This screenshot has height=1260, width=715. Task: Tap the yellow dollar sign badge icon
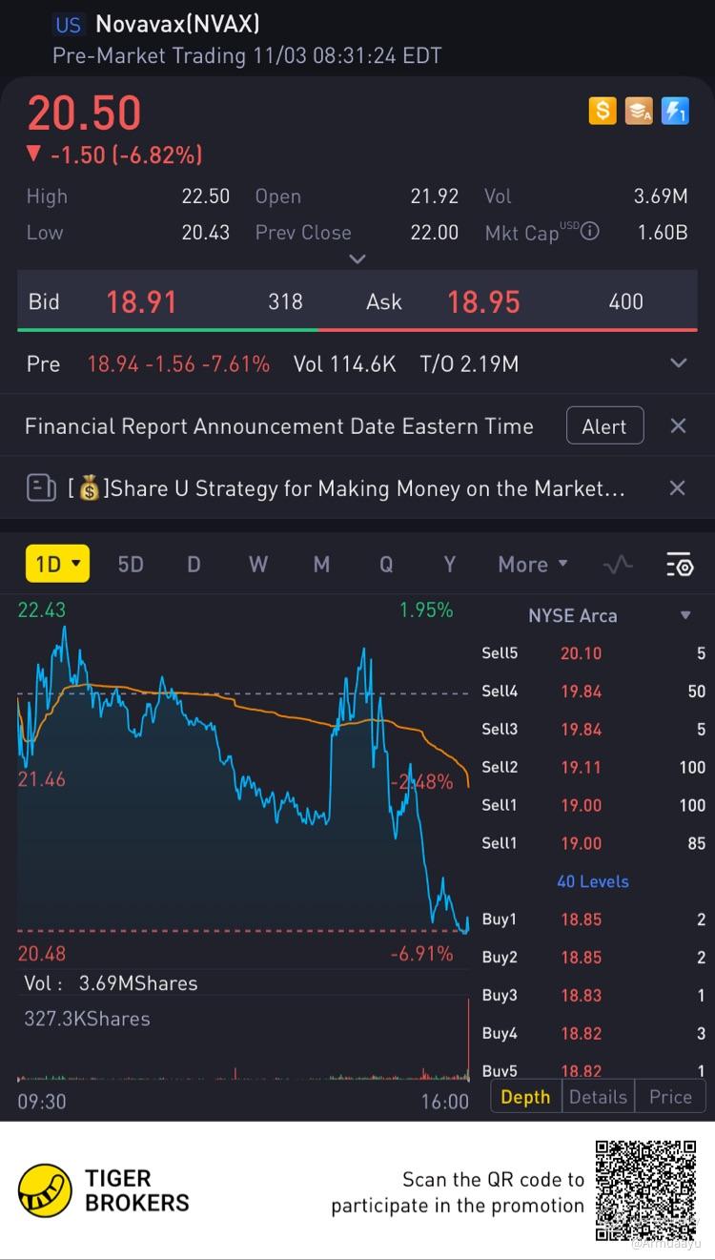(603, 111)
